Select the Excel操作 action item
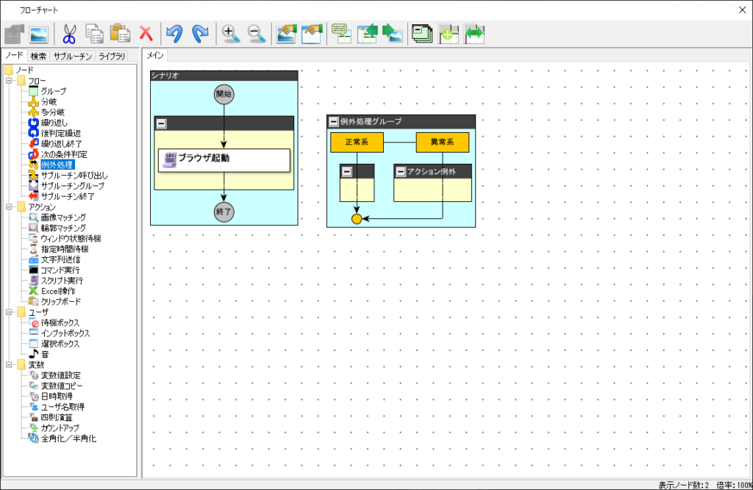The height and width of the screenshot is (490, 753). click(x=58, y=292)
